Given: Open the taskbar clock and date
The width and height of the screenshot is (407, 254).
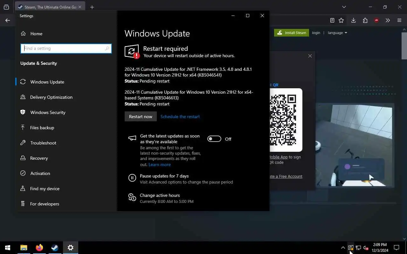Looking at the screenshot, I should tap(380, 248).
